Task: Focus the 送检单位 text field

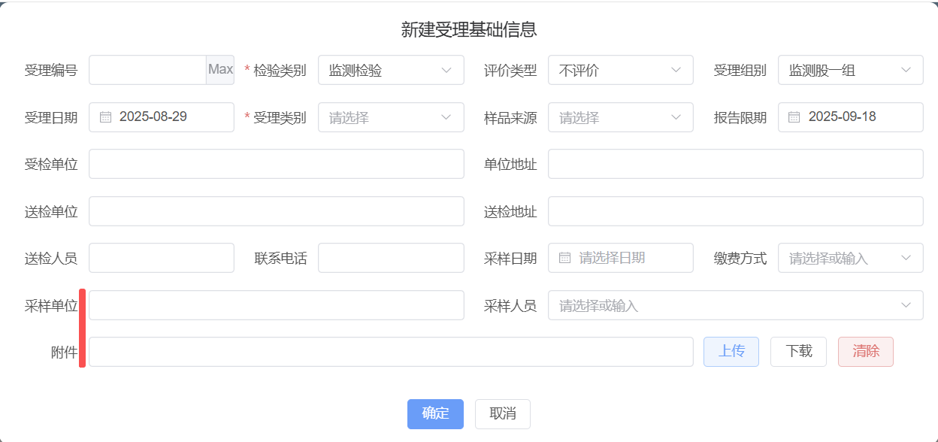Action: (277, 211)
